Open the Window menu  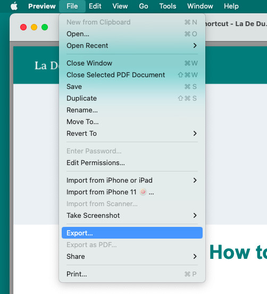200,6
